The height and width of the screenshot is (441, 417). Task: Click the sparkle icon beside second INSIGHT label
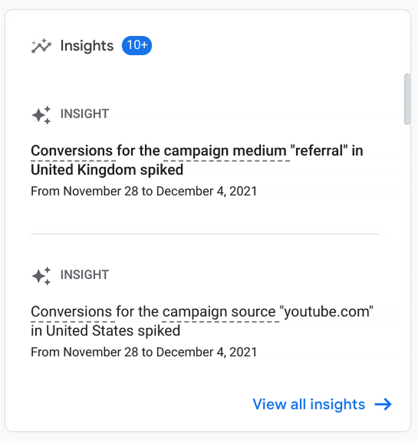pos(41,276)
